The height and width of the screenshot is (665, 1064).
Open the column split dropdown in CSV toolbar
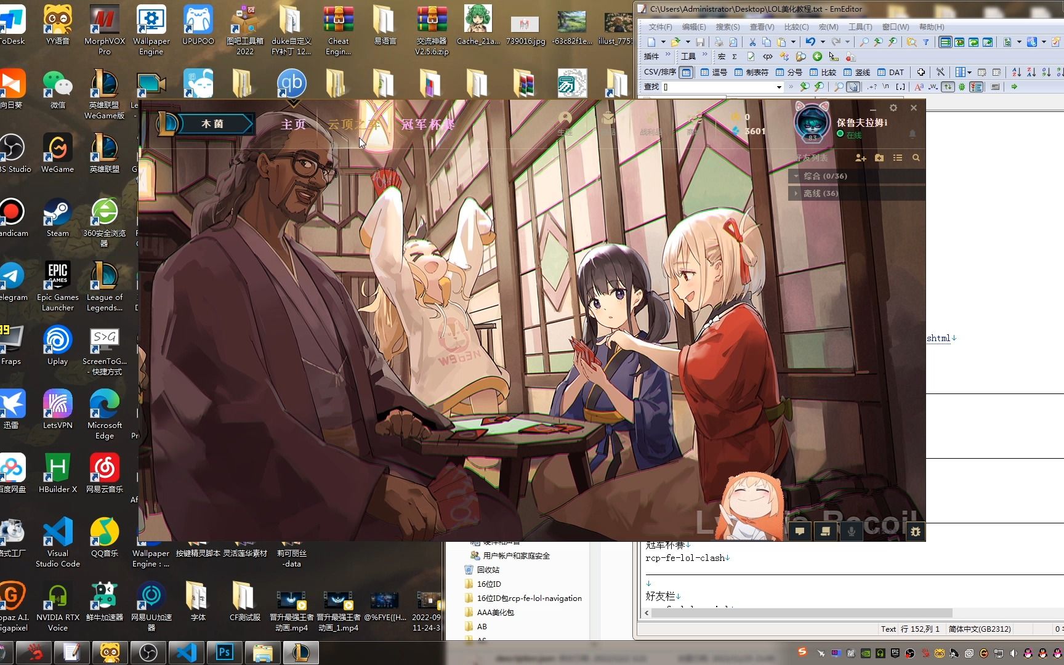tap(969, 72)
